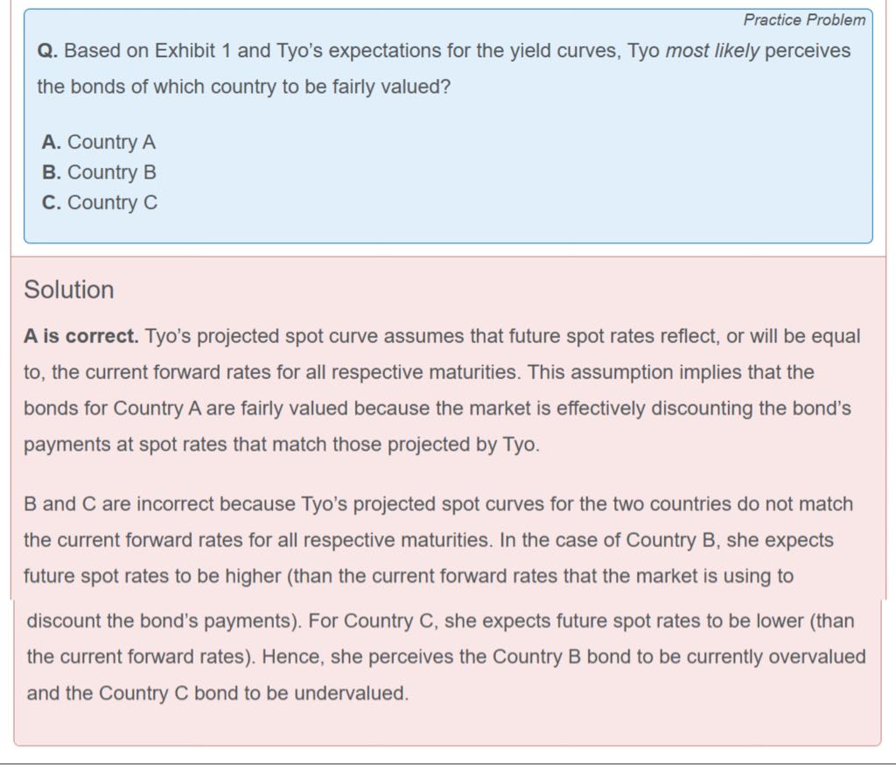
Task: Select answer option "A. Country A"
Action: click(x=98, y=142)
